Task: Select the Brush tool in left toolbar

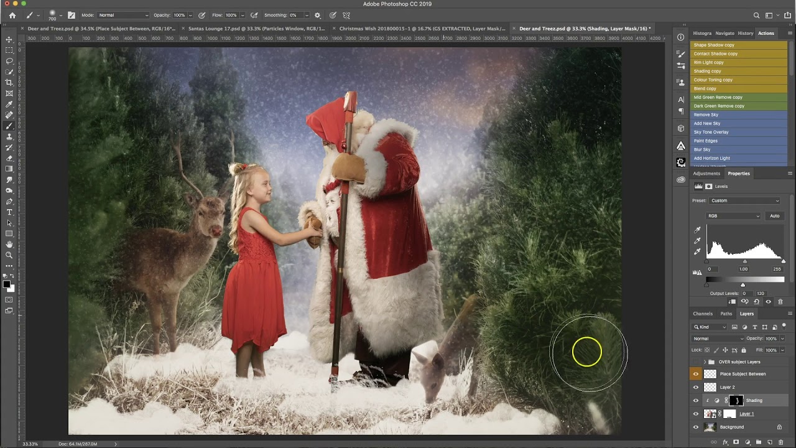Action: tap(9, 126)
